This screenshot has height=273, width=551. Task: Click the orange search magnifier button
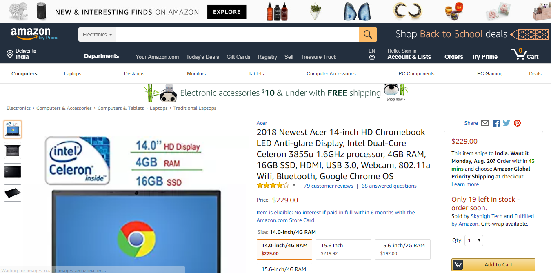368,35
